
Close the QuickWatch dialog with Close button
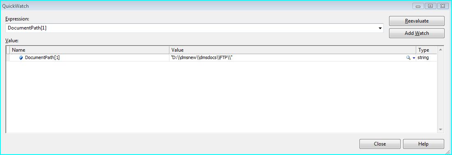point(380,144)
